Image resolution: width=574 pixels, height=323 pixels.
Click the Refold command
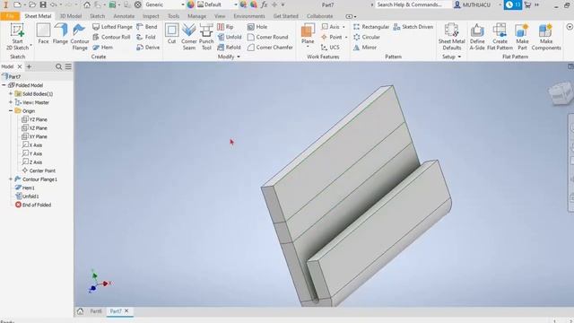coord(230,48)
